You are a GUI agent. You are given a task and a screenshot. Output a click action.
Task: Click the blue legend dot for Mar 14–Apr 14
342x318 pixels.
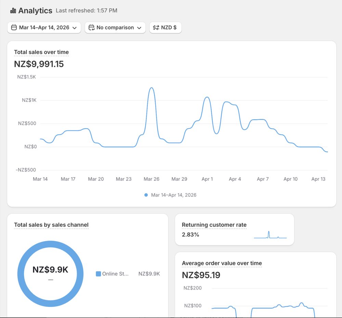[146, 195]
